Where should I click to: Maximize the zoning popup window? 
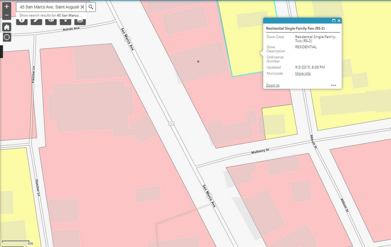334,21
